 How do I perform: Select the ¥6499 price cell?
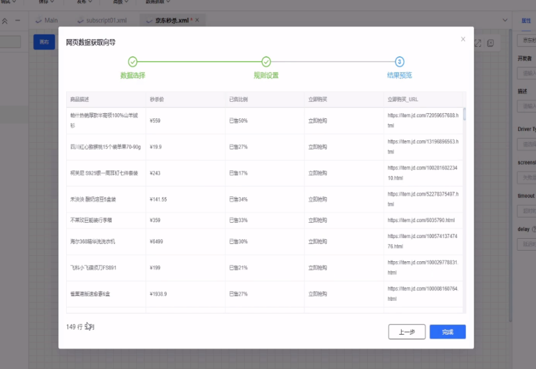click(185, 241)
